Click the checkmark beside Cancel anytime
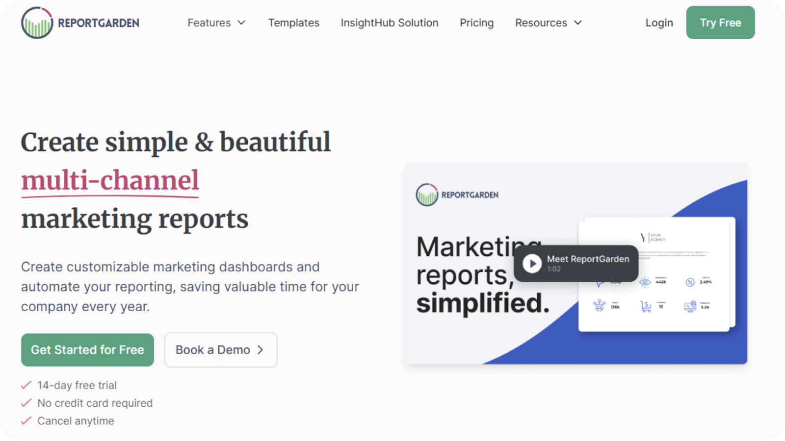The width and height of the screenshot is (785, 441). [x=26, y=420]
